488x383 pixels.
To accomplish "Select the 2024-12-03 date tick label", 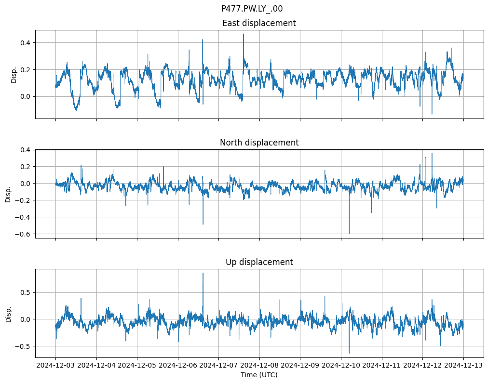I will click(x=55, y=365).
